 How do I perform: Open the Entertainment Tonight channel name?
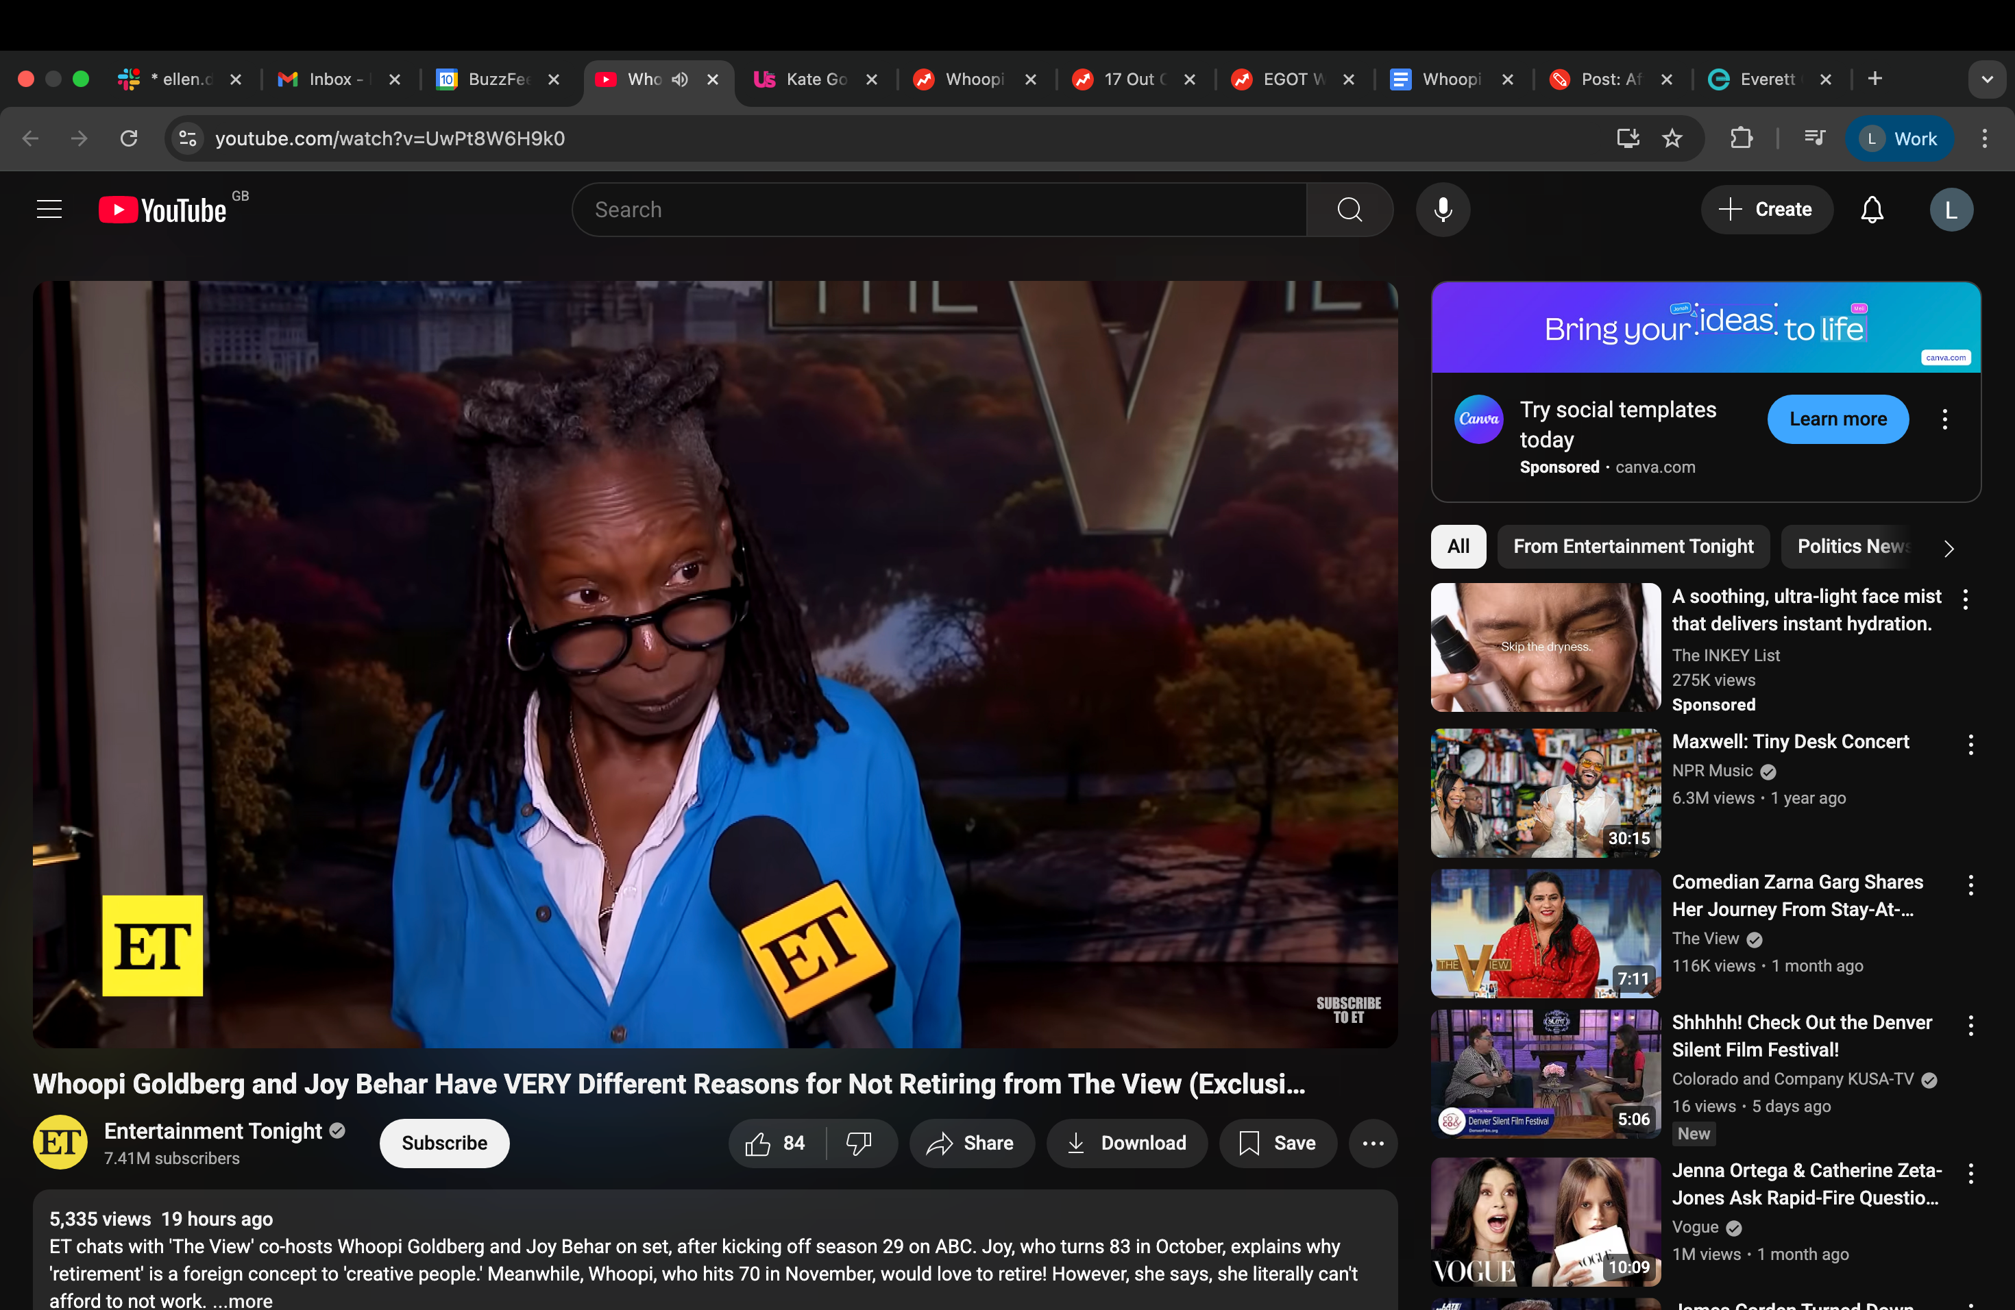[x=213, y=1130]
